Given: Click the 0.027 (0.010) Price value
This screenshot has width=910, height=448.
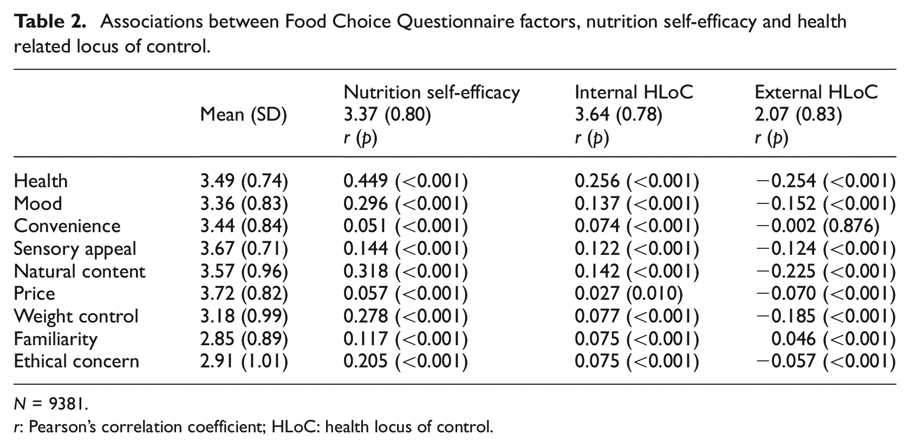Looking at the screenshot, I should point(628,294).
